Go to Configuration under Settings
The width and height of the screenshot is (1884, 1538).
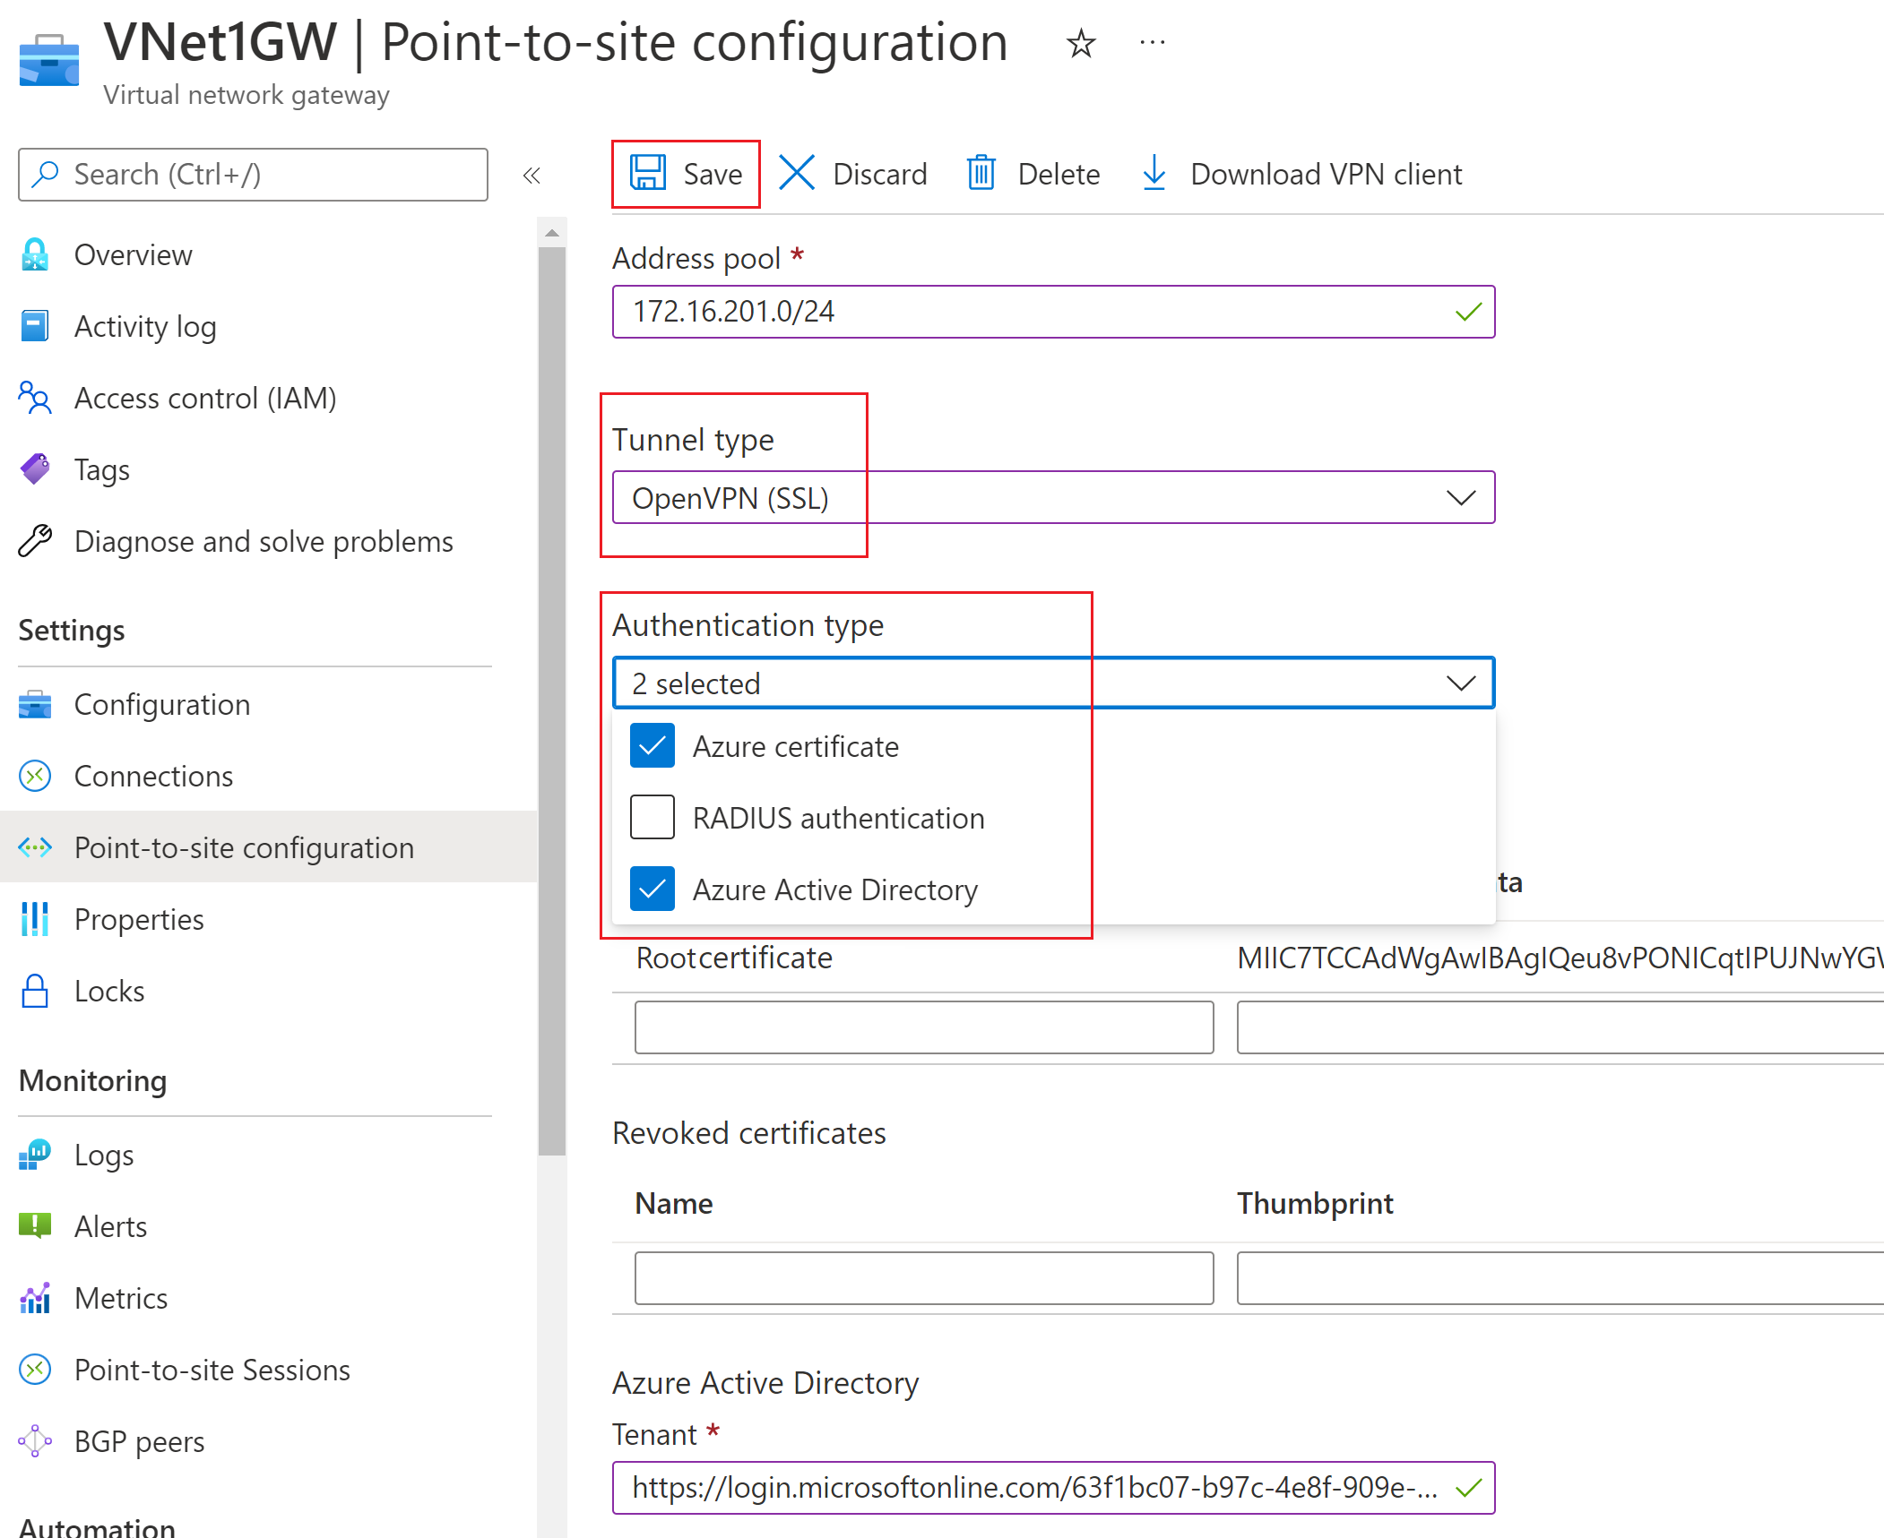pos(162,704)
